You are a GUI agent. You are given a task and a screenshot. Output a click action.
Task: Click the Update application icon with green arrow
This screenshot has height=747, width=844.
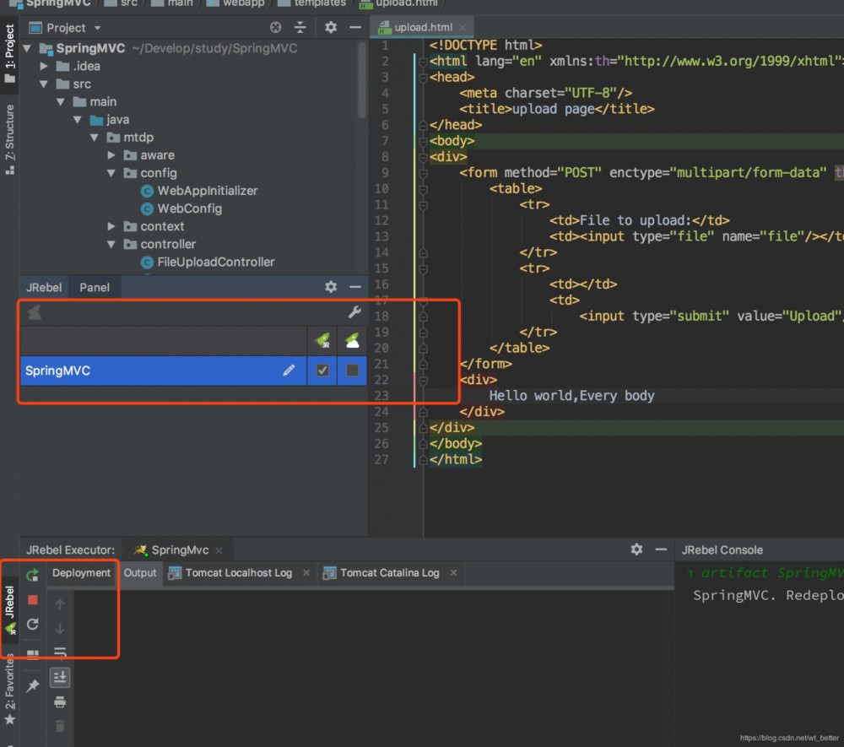click(x=33, y=575)
